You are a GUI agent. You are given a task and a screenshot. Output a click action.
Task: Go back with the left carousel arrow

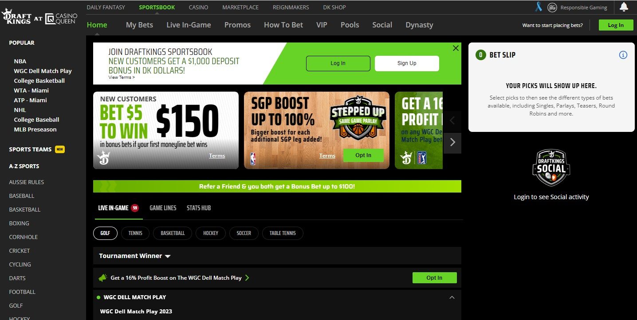[x=452, y=120]
